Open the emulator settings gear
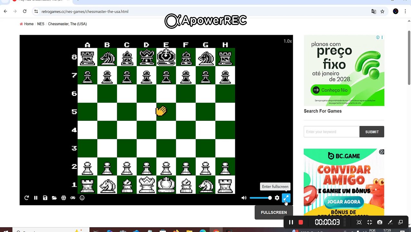The width and height of the screenshot is (411, 232). pos(277,198)
